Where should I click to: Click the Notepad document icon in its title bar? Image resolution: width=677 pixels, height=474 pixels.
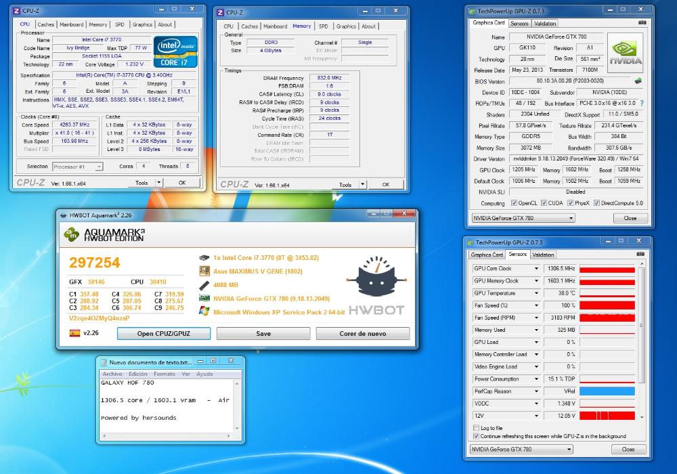coord(104,362)
